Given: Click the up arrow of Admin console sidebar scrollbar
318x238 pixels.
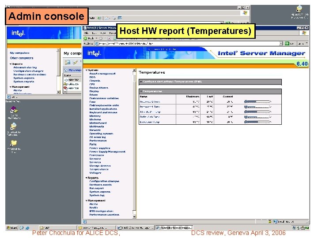Looking at the screenshot, I should 58,50.
